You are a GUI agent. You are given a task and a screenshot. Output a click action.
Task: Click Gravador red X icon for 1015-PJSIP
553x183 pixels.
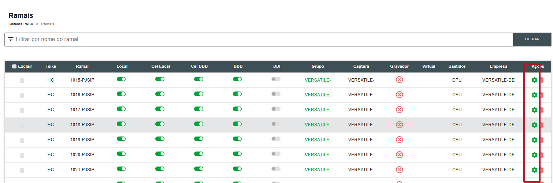pos(400,79)
